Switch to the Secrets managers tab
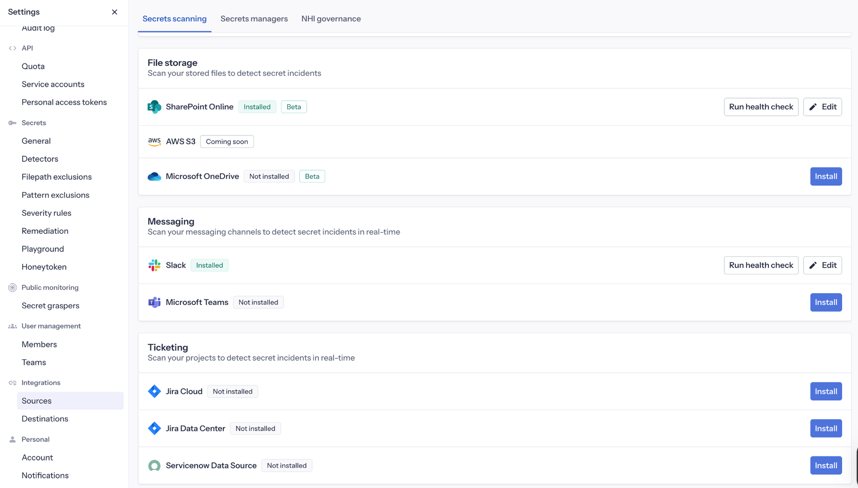Viewport: 858px width, 488px height. coord(254,19)
